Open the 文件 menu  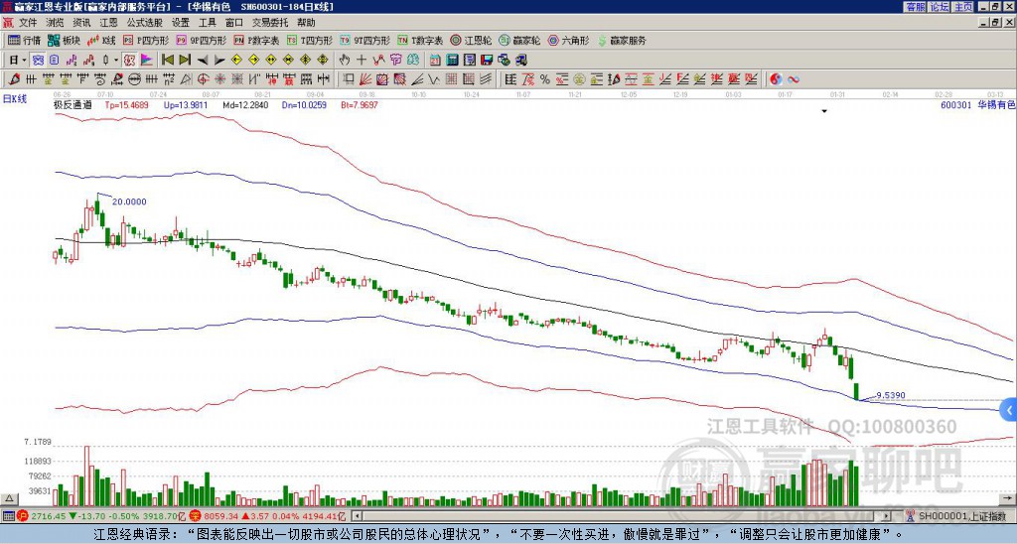[x=28, y=23]
